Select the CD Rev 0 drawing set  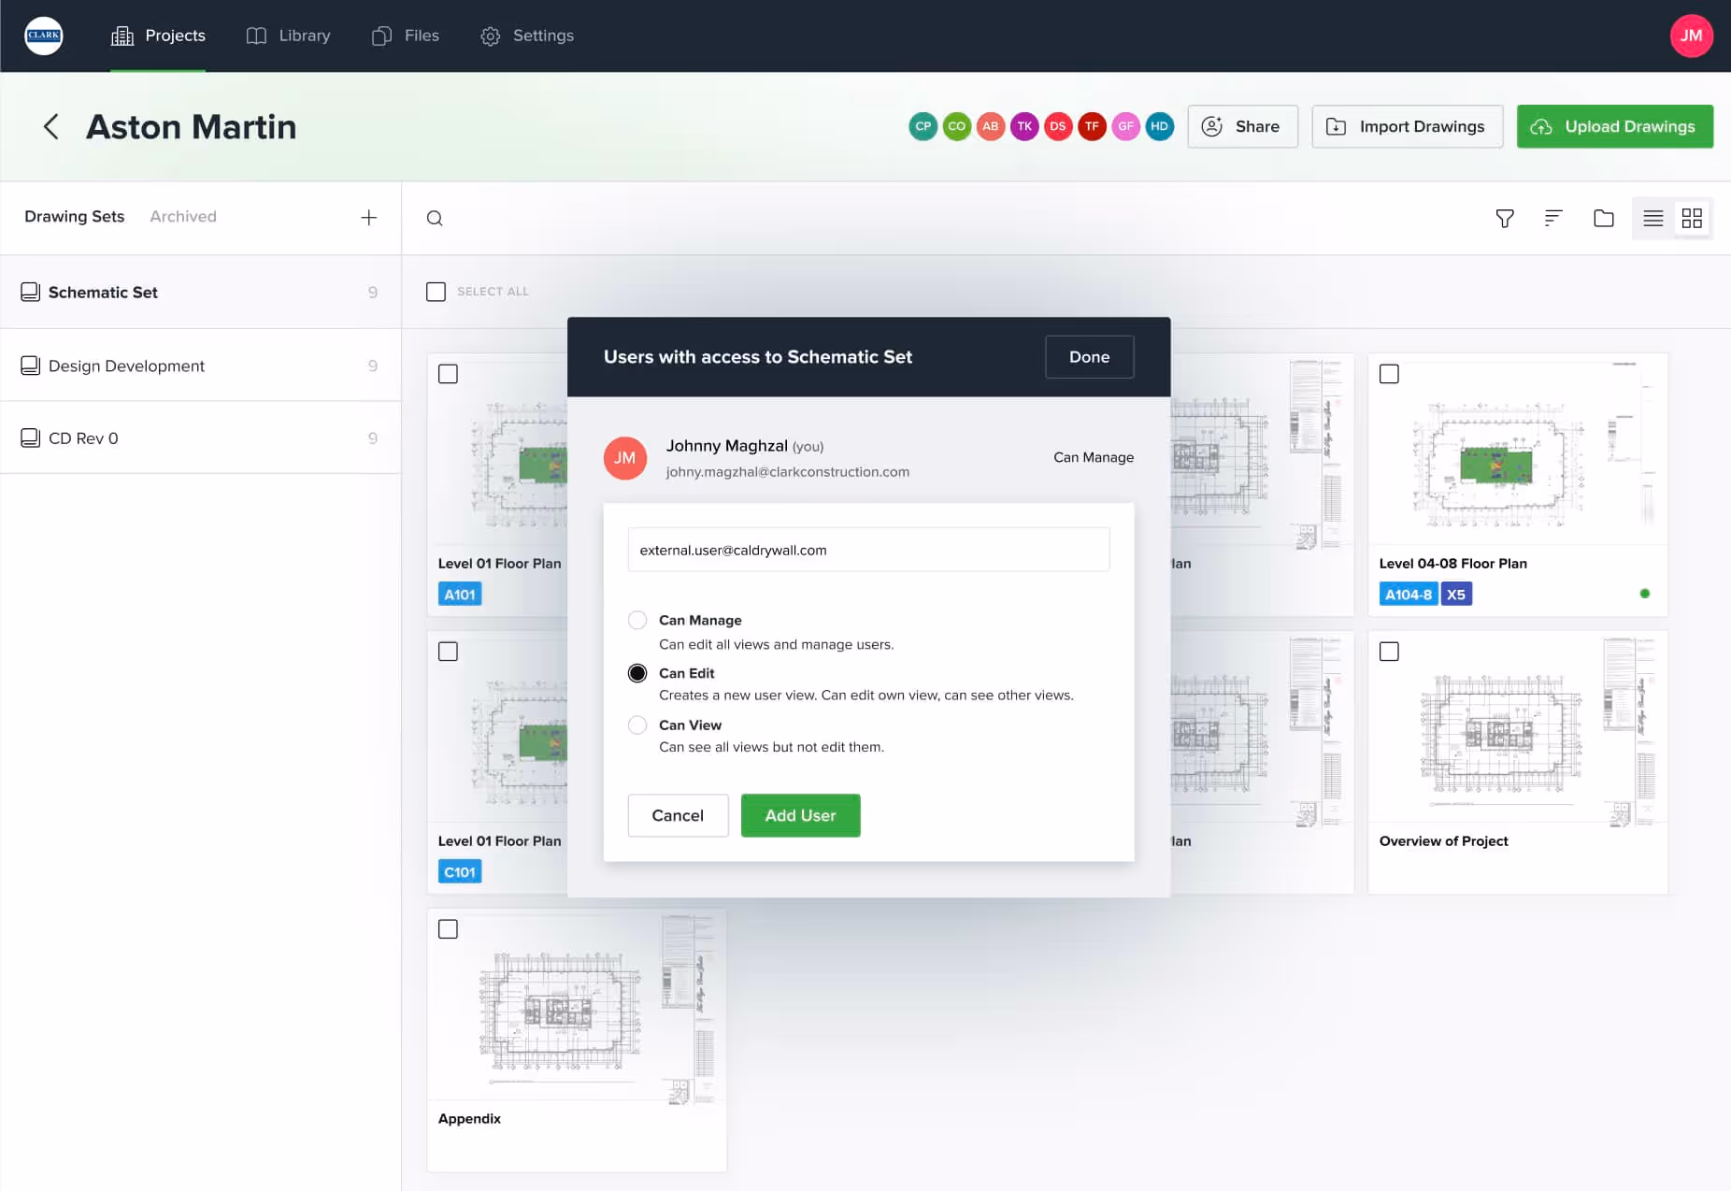[200, 438]
